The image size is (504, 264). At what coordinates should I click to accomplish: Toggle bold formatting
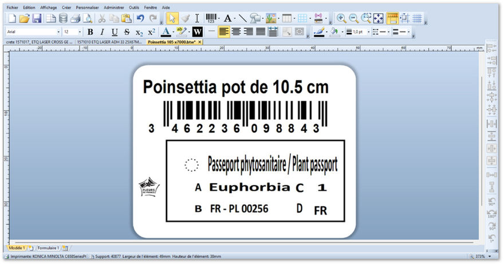tap(90, 32)
